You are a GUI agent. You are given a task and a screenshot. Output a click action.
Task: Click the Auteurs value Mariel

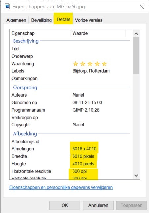pos(78,95)
